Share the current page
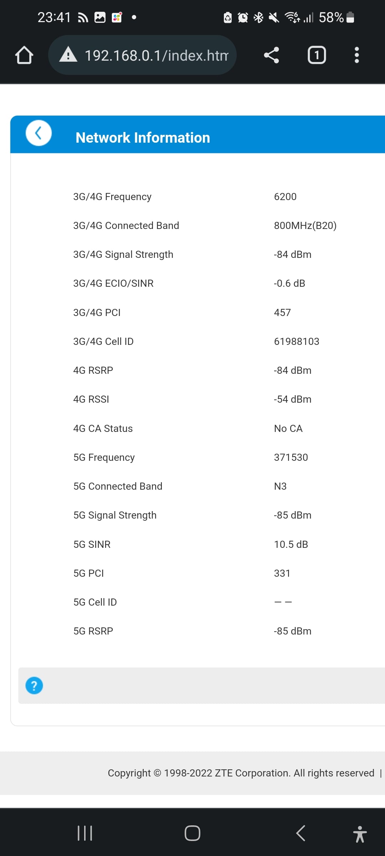Screen dimensions: 385x856 click(271, 55)
